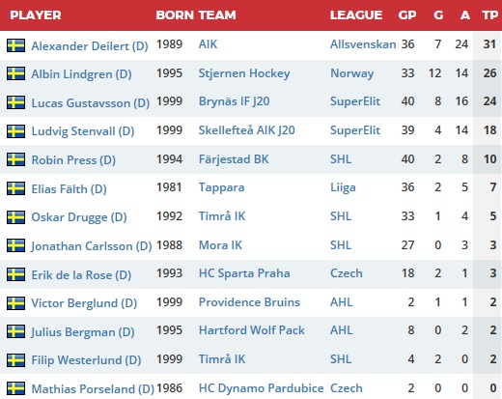
Task: Click the flag icon beside Robin Press
Action: point(15,159)
